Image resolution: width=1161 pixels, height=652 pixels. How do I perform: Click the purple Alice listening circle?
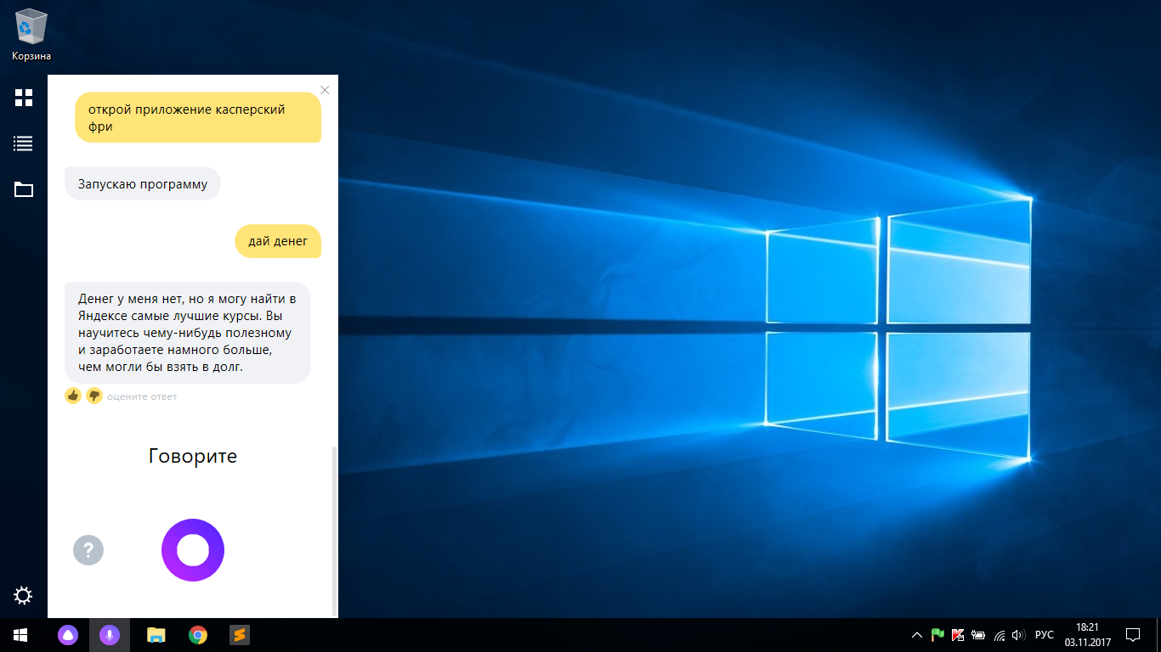[193, 550]
